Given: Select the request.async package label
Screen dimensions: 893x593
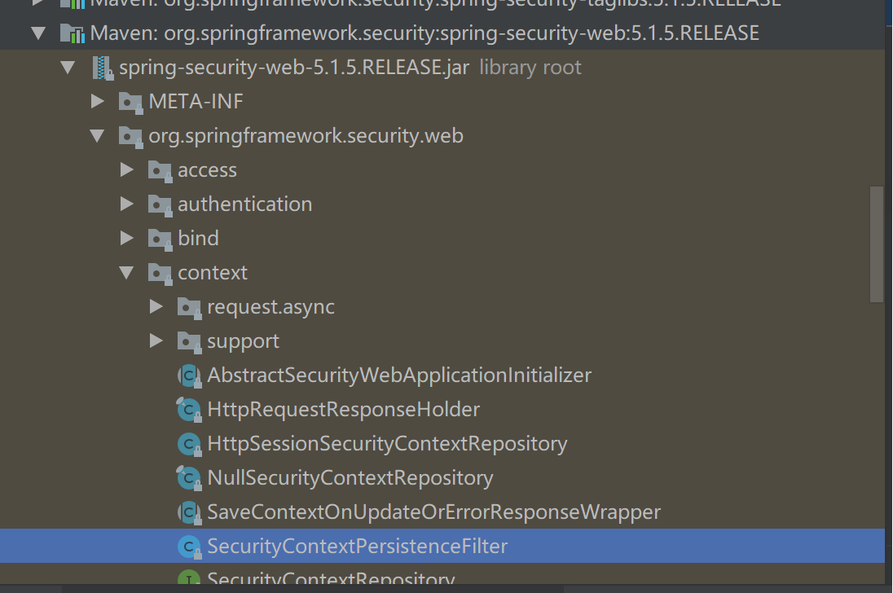Looking at the screenshot, I should tap(271, 307).
